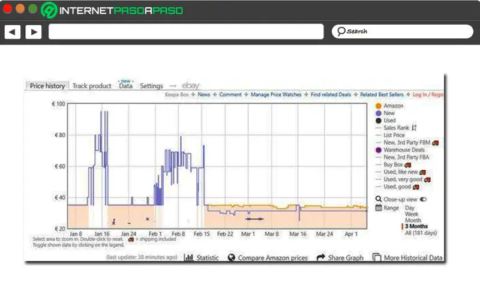Open the Comment link
480x300 pixels.
coord(230,95)
